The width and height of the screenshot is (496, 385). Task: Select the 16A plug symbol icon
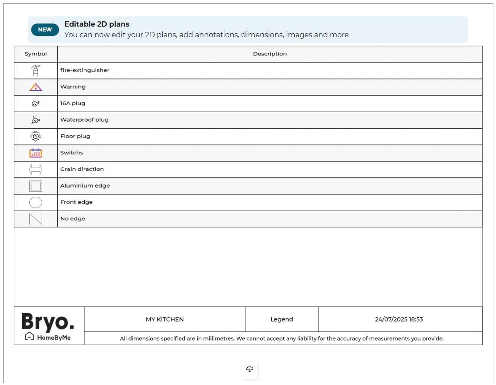(x=35, y=103)
